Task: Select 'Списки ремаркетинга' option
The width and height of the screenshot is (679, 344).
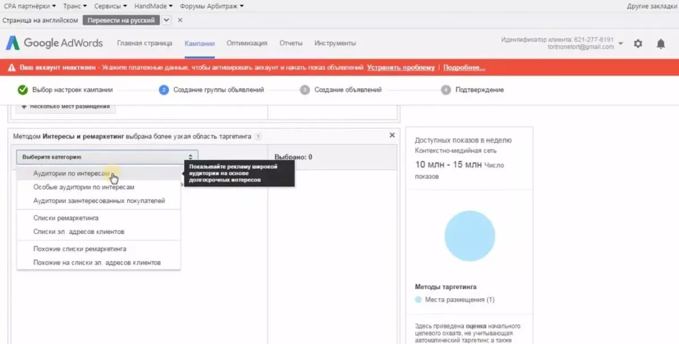Action: (99, 217)
